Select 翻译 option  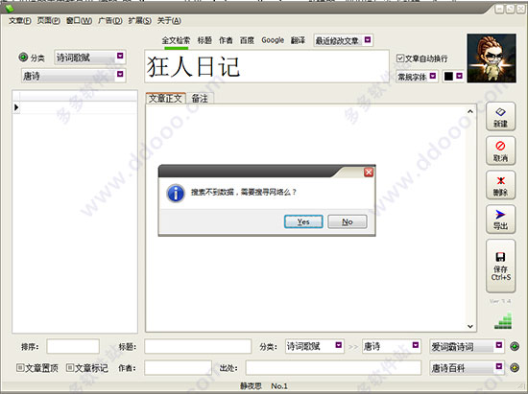click(298, 40)
